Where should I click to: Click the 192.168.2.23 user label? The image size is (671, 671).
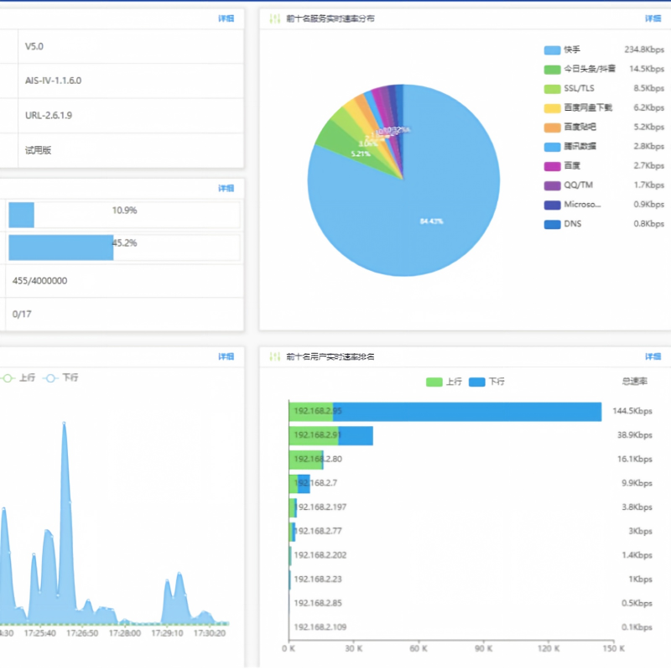click(318, 579)
